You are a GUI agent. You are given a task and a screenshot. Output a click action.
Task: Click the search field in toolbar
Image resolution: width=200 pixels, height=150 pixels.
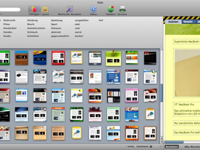10,10
